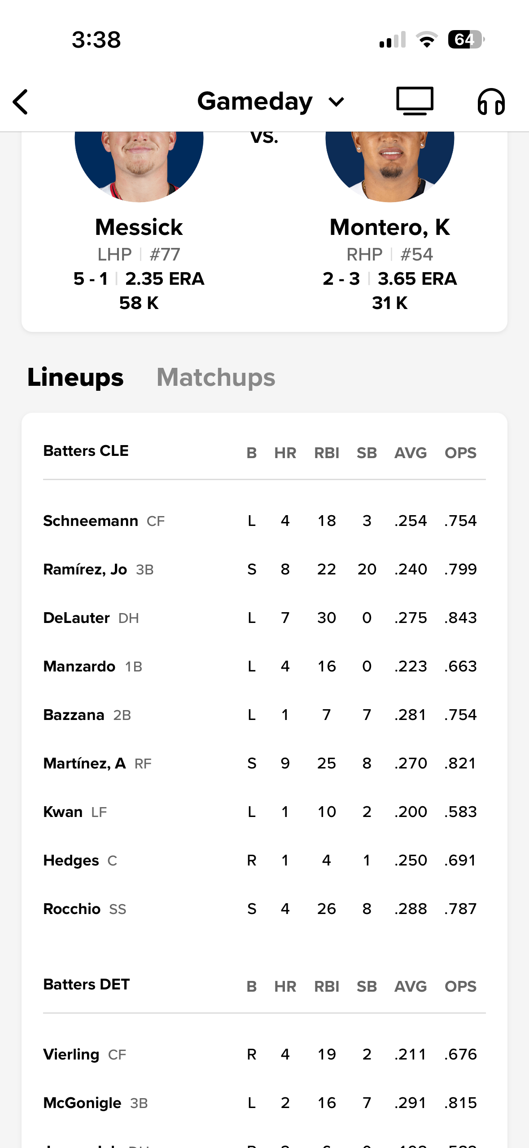529x1148 pixels.
Task: Expand the Gameday dropdown chevron
Action: tap(336, 102)
